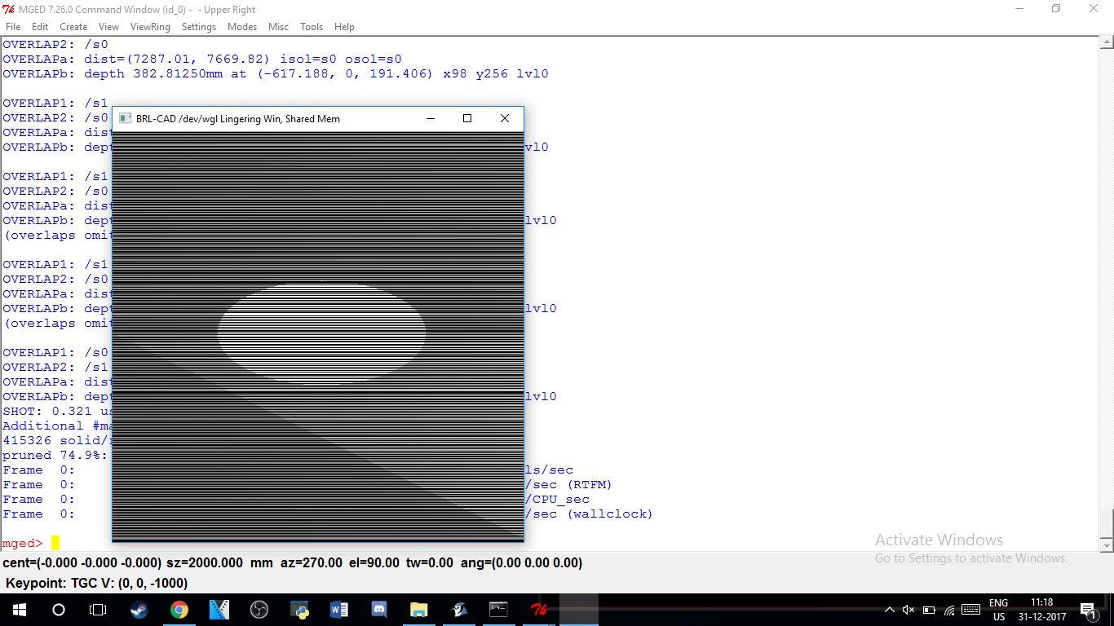Open the Tools menu
This screenshot has width=1114, height=626.
312,27
